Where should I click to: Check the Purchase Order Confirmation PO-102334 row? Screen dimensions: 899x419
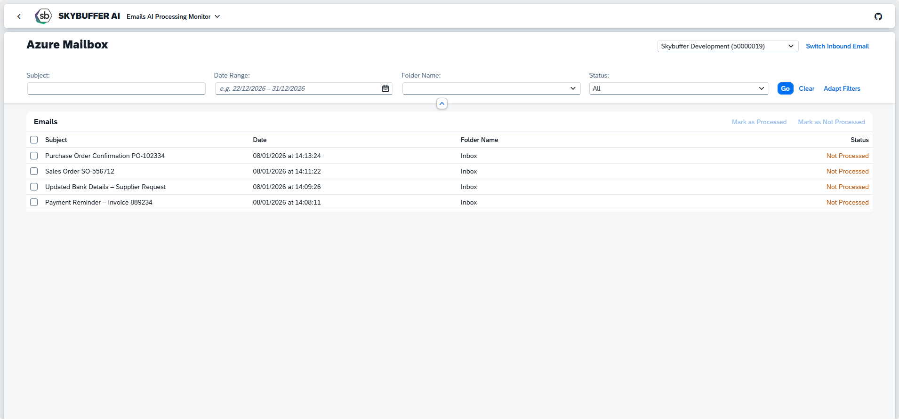pos(34,156)
